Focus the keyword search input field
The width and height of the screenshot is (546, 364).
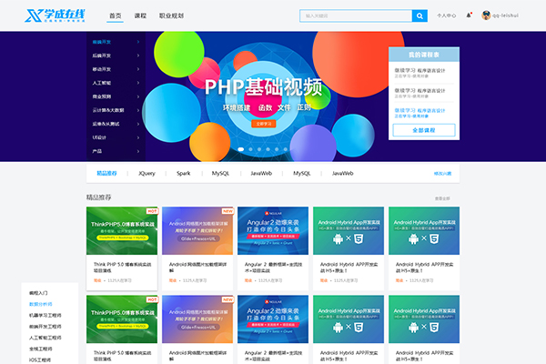(x=356, y=15)
